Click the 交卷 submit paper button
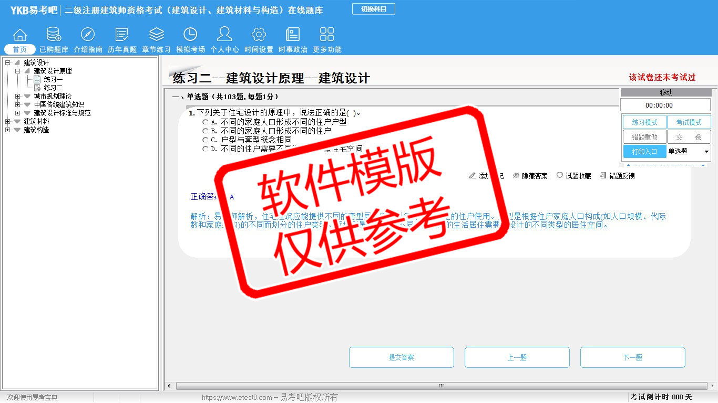Image resolution: width=718 pixels, height=403 pixels. (689, 137)
